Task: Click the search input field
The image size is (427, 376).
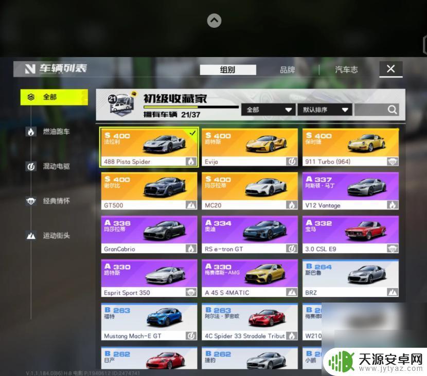Action: [x=377, y=110]
